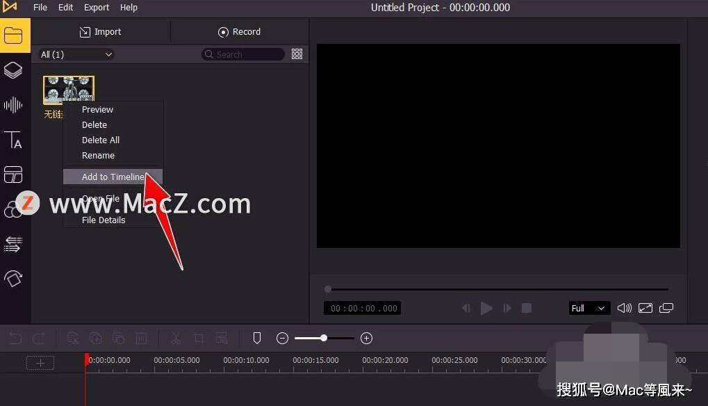Image resolution: width=708 pixels, height=406 pixels.
Task: Toggle the grid view of media library
Action: [297, 54]
